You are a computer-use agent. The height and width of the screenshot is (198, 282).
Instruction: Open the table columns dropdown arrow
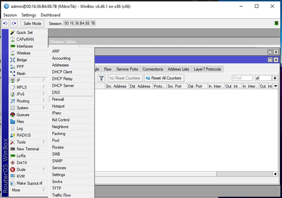click(276, 86)
